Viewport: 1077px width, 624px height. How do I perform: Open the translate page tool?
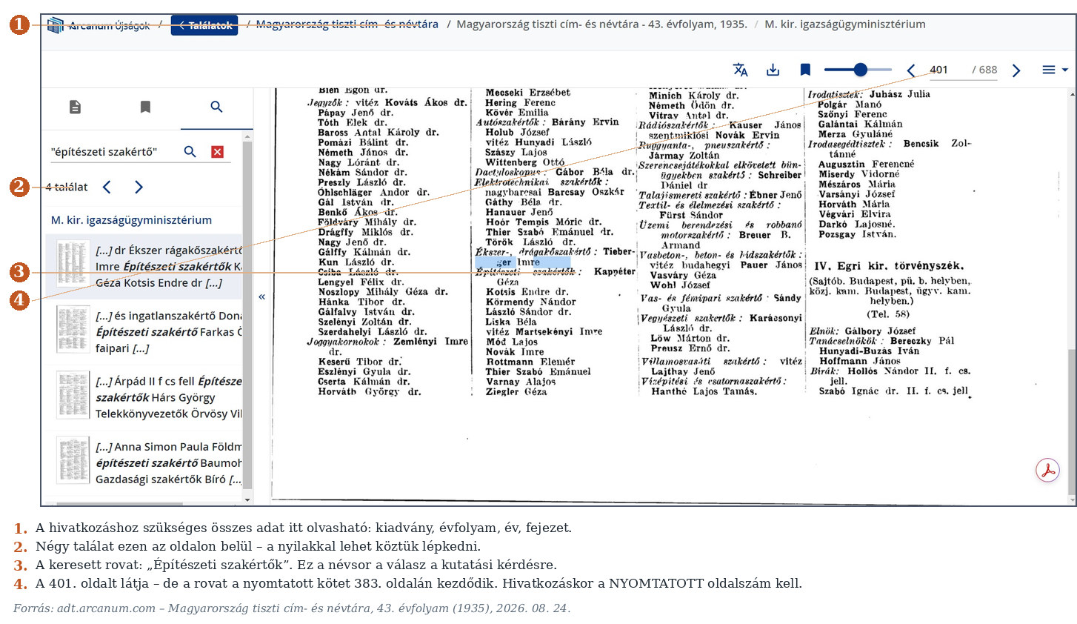(x=740, y=70)
